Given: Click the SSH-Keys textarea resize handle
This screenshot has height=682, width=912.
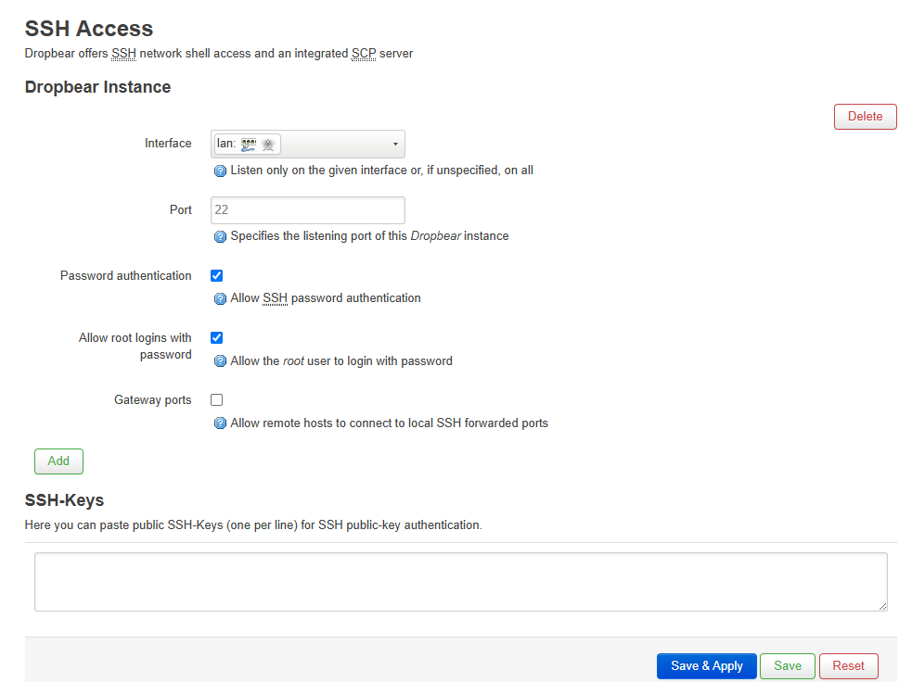Looking at the screenshot, I should 882,606.
